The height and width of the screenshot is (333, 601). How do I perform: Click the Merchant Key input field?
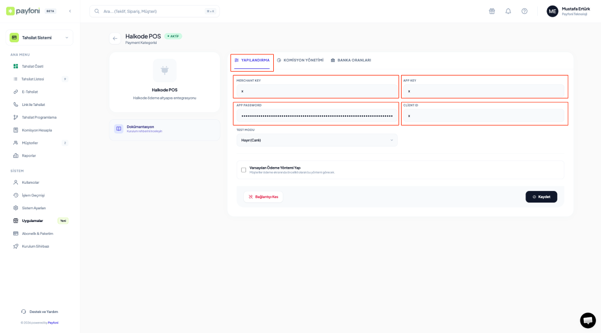(316, 91)
